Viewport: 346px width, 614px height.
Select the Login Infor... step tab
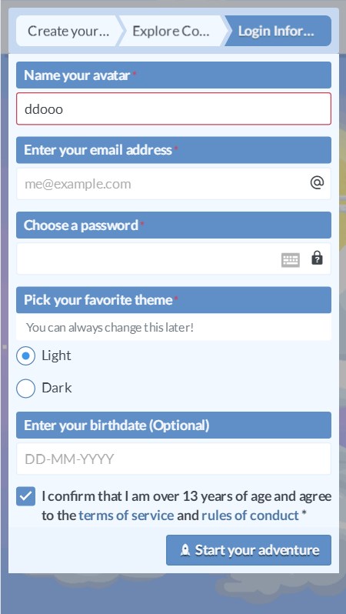click(276, 31)
